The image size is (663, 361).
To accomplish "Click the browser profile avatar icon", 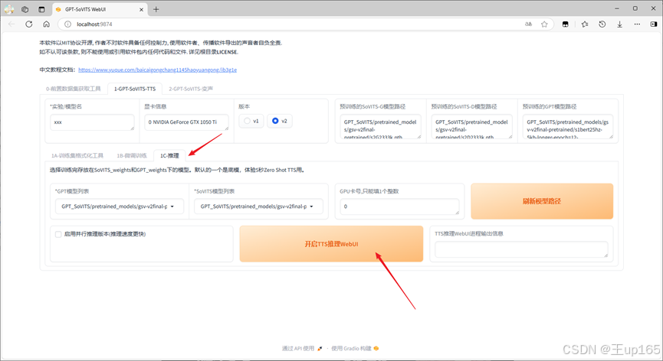I will 9,9.
